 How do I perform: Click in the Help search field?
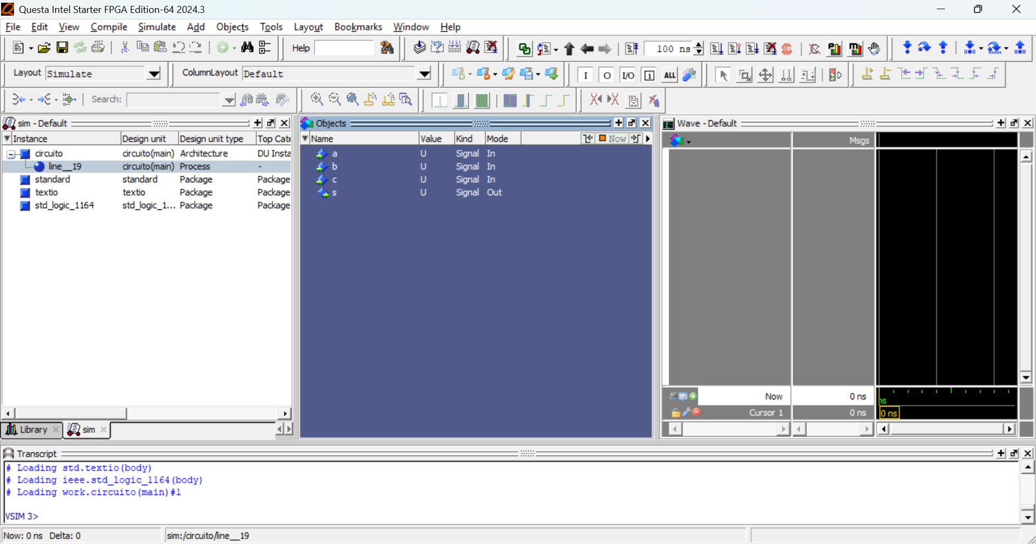click(x=344, y=48)
